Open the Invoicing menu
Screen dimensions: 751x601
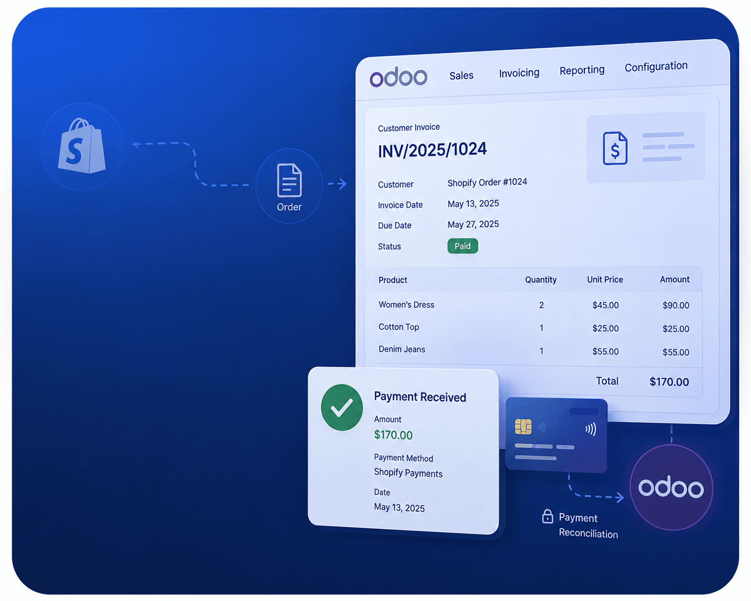pos(519,73)
